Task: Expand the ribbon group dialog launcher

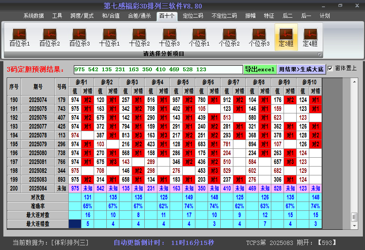Action: click(x=319, y=54)
